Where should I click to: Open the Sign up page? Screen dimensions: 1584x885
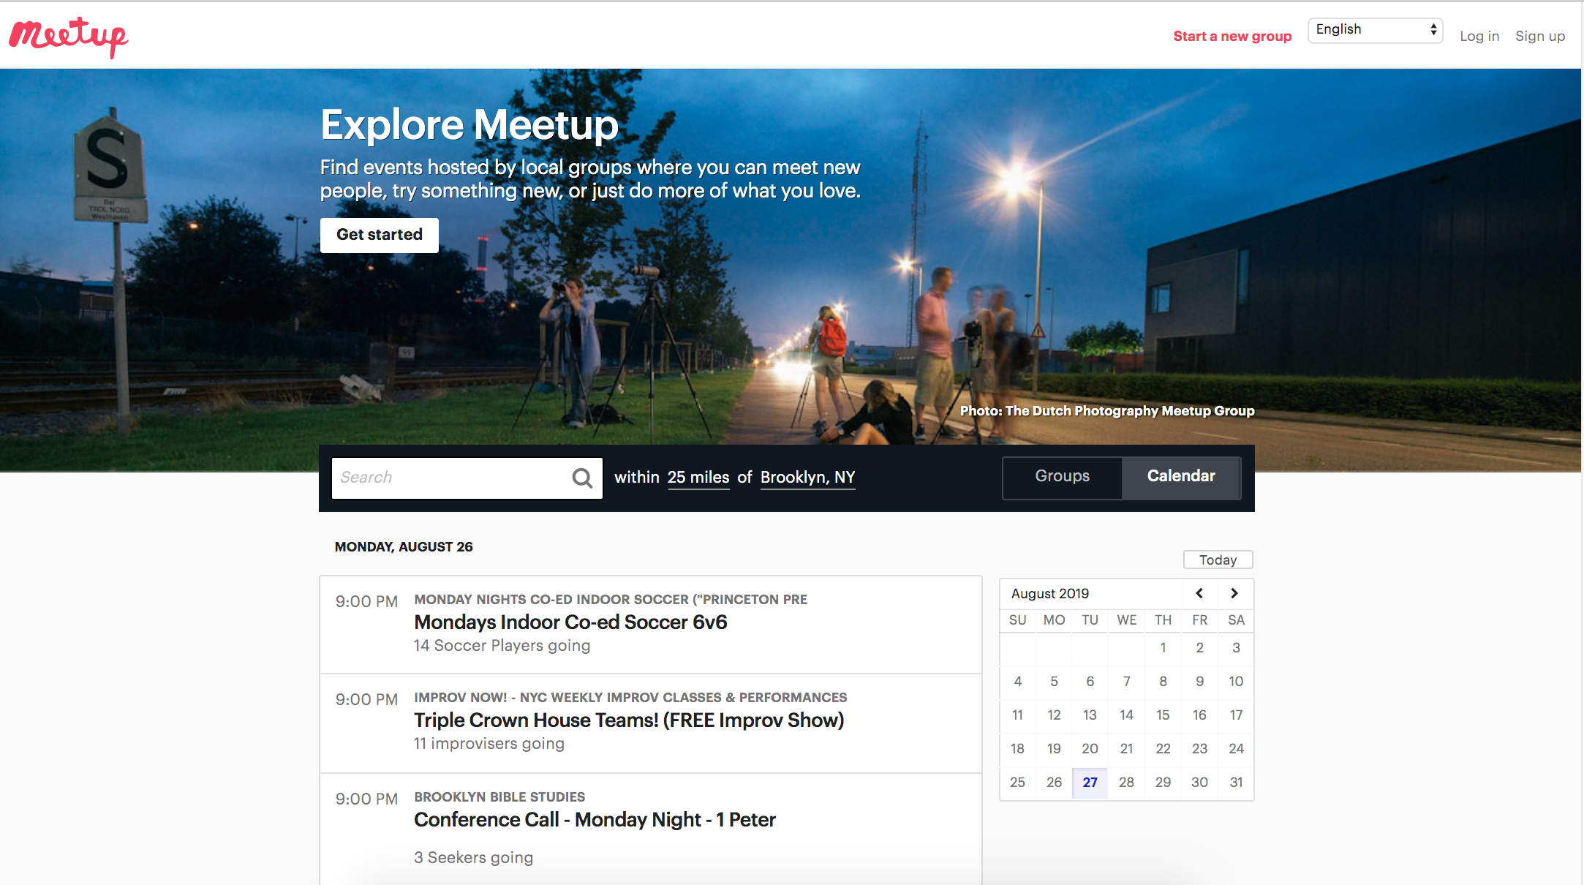click(x=1539, y=35)
